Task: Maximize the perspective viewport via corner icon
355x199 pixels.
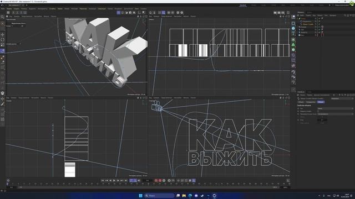Action: click(146, 16)
